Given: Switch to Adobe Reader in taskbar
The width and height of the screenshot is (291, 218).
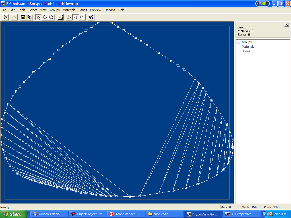Looking at the screenshot, I should 126,214.
